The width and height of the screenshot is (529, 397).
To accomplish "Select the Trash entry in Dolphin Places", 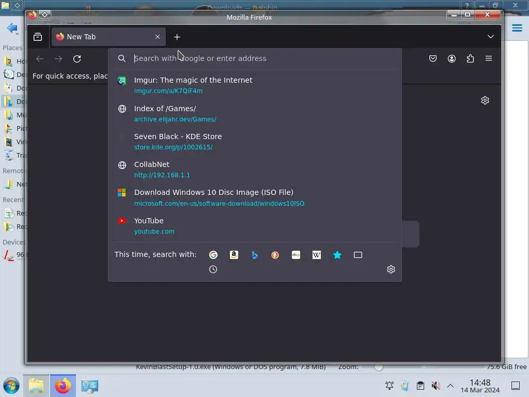I will click(15, 155).
